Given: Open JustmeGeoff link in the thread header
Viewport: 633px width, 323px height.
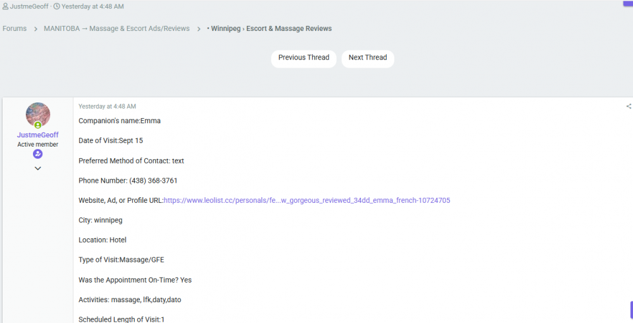Looking at the screenshot, I should [29, 6].
